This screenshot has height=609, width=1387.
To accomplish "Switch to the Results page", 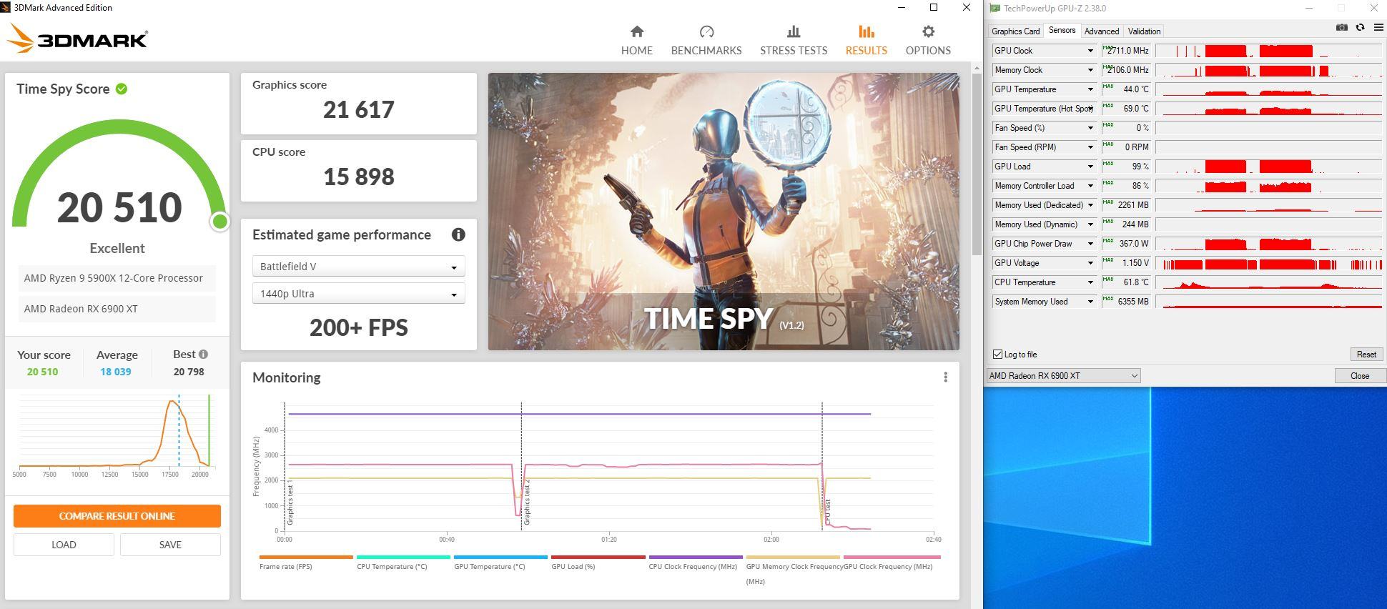I will [x=866, y=40].
